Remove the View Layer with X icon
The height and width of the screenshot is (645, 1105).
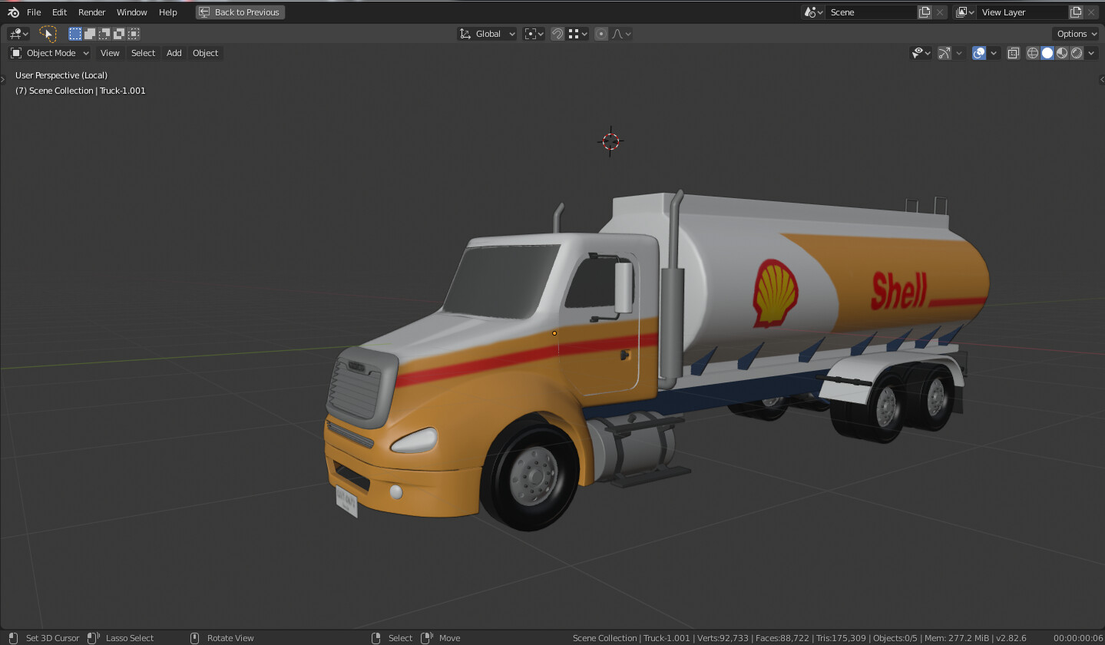click(1091, 12)
